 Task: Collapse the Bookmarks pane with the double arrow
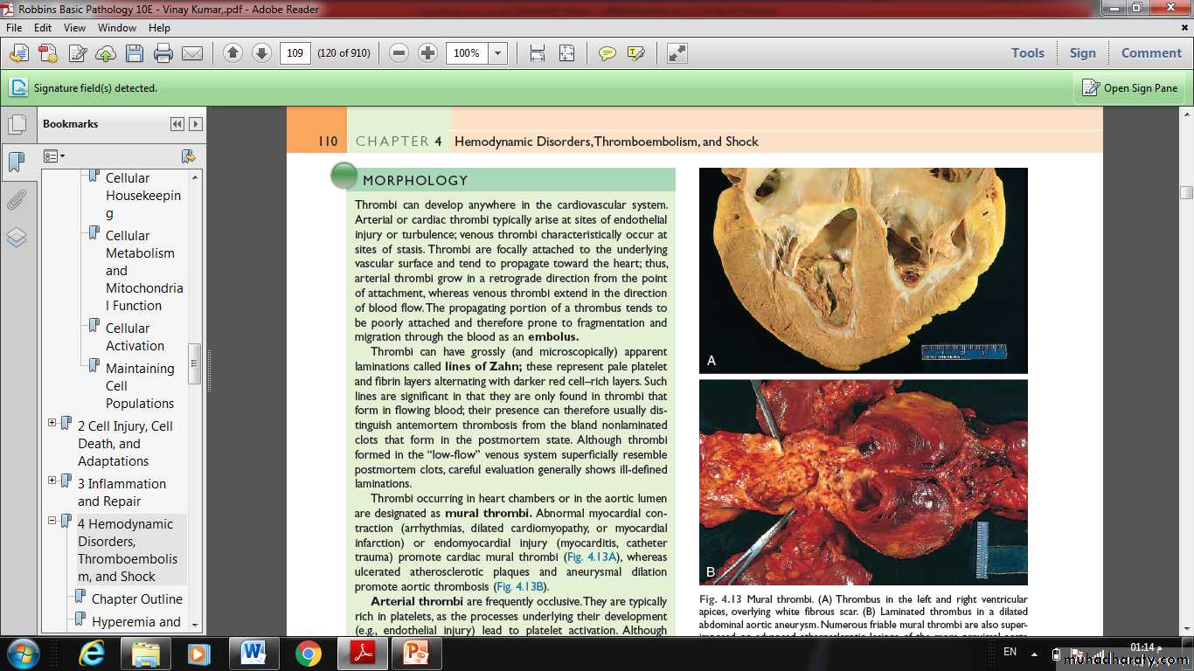(177, 124)
